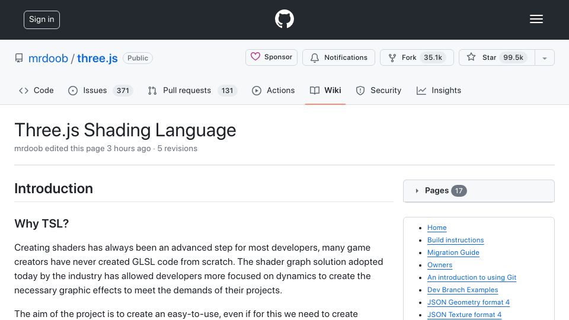This screenshot has width=569, height=320.
Task: Click the Star icon
Action: pos(471,57)
